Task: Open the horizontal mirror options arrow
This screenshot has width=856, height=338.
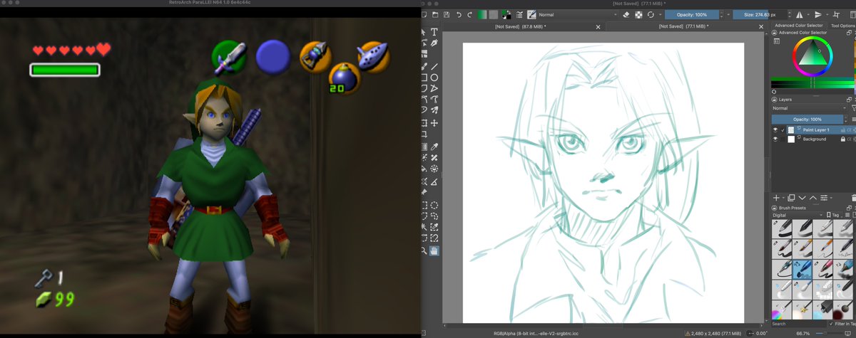Action: coord(808,14)
